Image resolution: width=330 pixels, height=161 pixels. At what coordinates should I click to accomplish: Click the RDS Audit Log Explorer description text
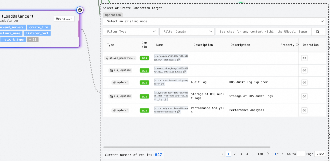pos(248,82)
